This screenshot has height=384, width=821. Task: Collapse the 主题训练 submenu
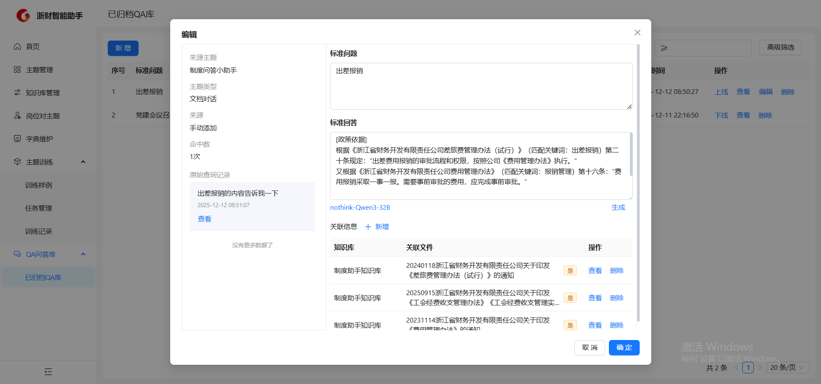[83, 162]
